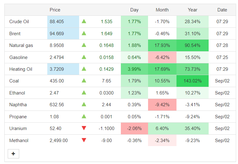The image size is (238, 164).
Task: Click Naphtha's red -9.42% month cell
Action: [x=162, y=105]
